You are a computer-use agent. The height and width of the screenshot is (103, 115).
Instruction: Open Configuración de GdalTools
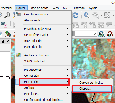(x=43, y=100)
